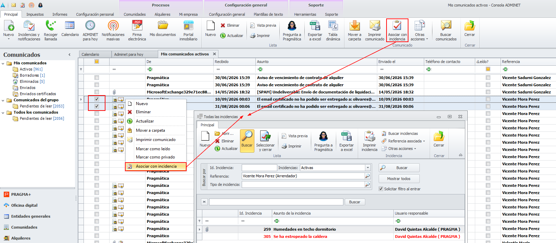
Task: Collapse the Todos los comunicados tree node
Action: click(3, 113)
